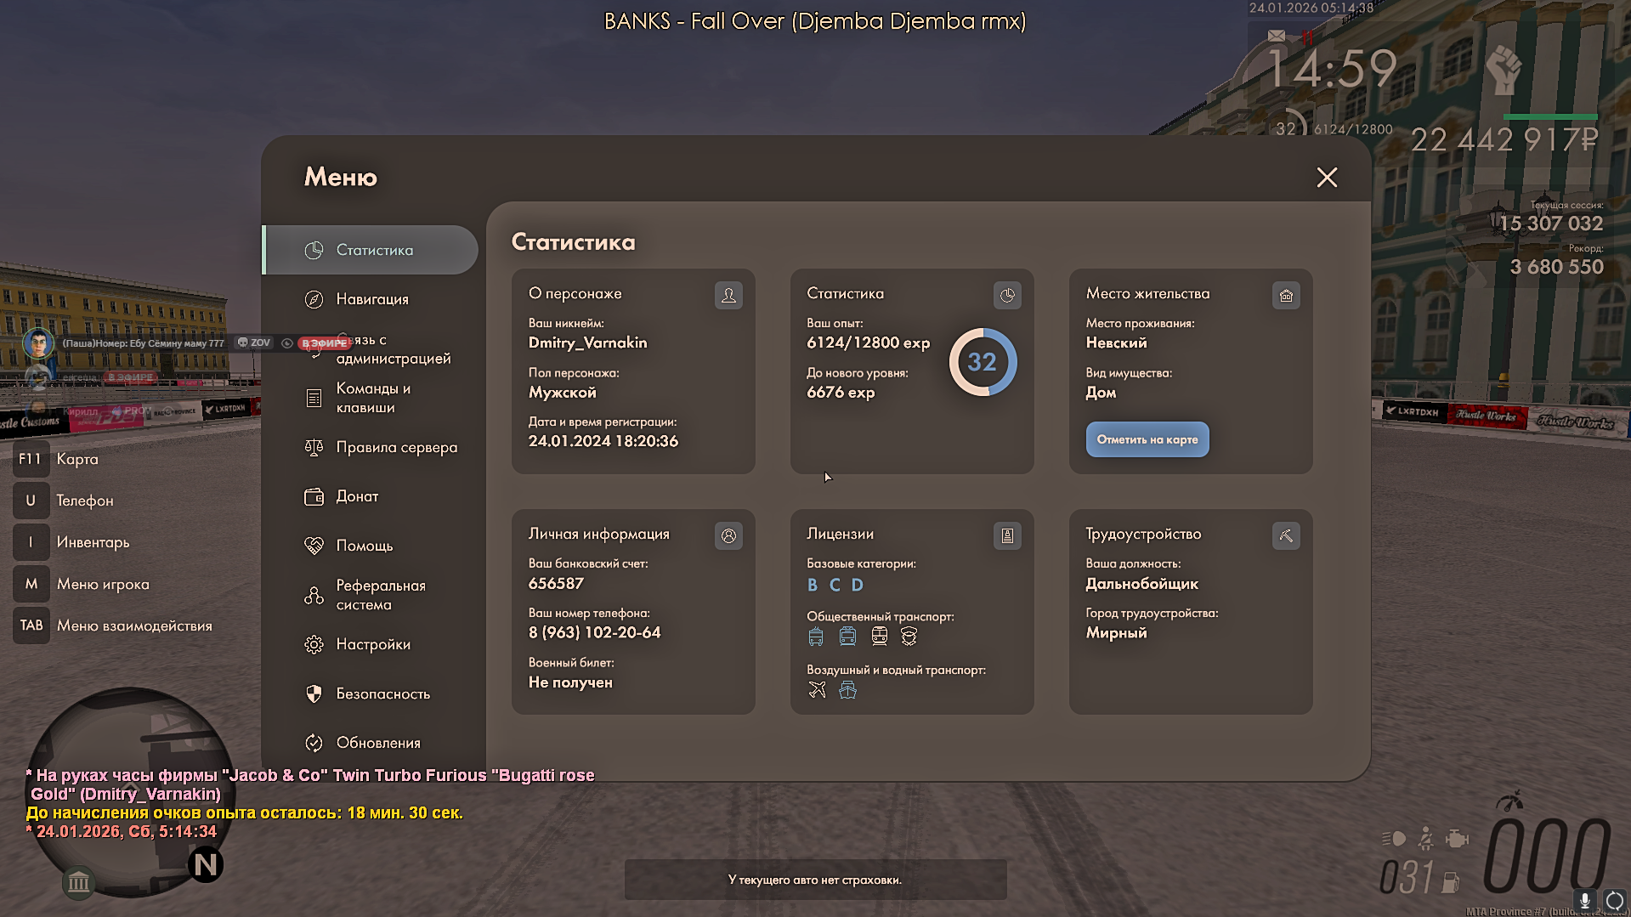Click the profile icon in О персонаже card
The height and width of the screenshot is (917, 1631).
coord(728,295)
